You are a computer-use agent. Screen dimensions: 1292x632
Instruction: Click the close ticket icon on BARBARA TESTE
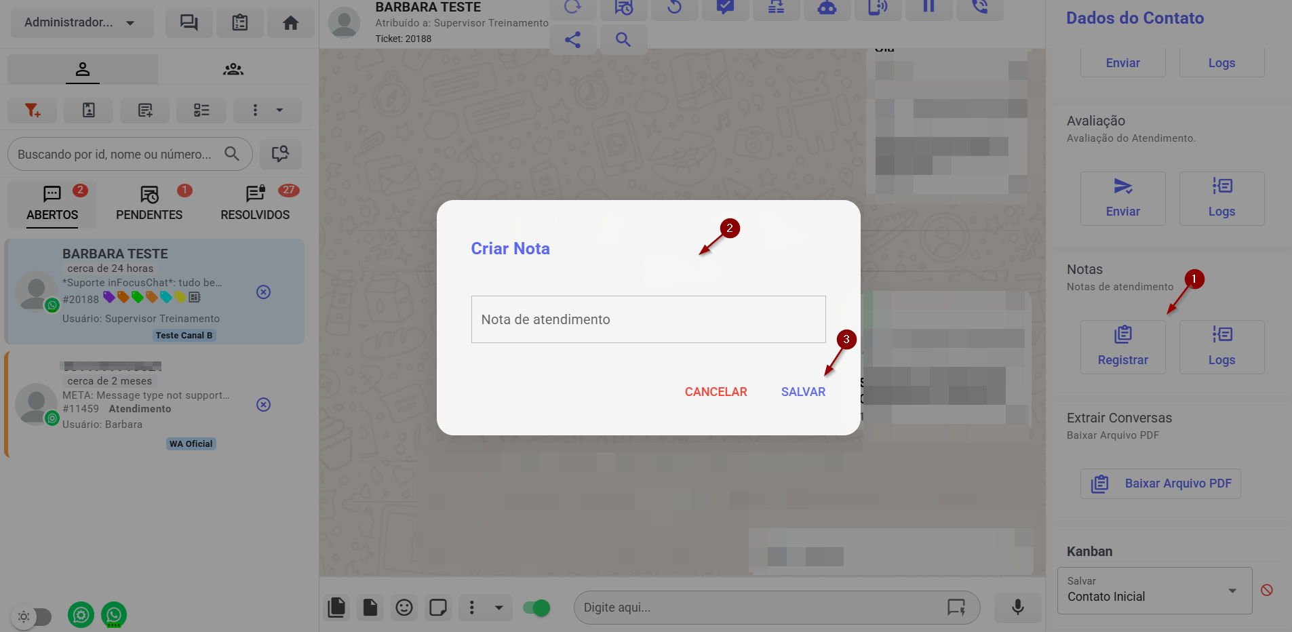point(264,292)
